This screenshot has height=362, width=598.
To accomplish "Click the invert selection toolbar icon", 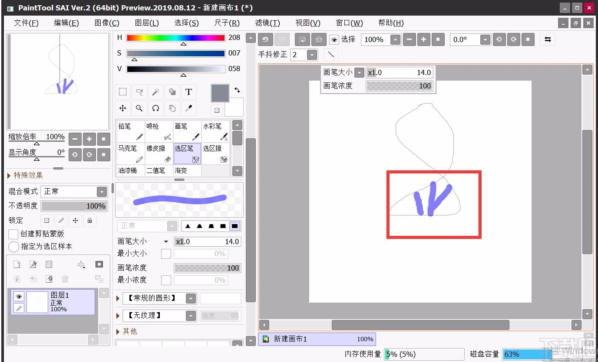I will (x=319, y=39).
